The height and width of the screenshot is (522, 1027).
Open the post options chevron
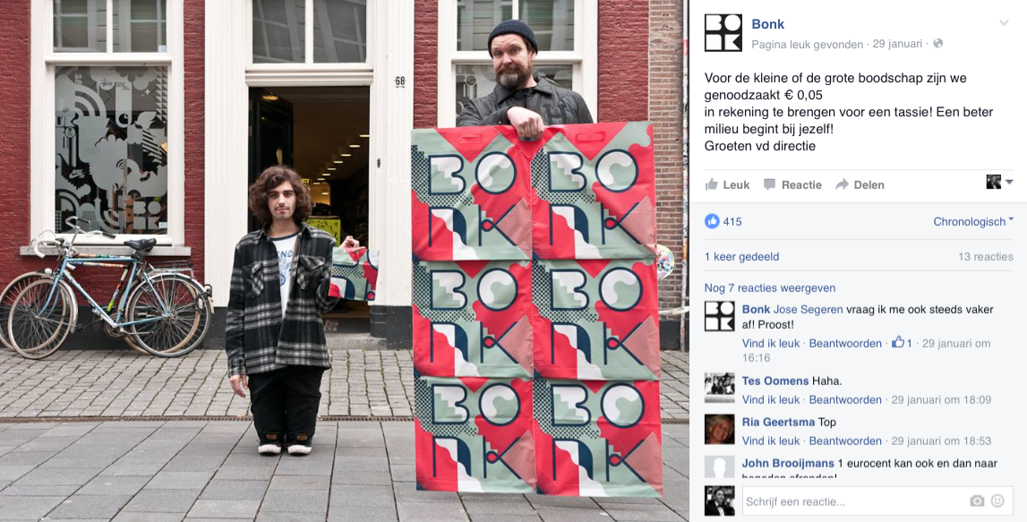pyautogui.click(x=1004, y=23)
